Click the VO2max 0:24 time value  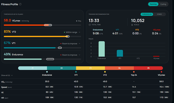(155, 33)
